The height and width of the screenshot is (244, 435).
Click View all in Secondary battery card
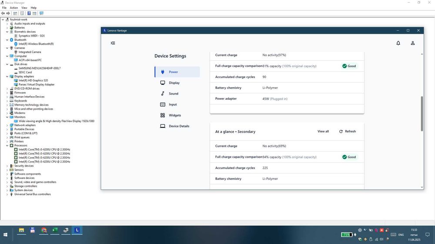(323, 131)
